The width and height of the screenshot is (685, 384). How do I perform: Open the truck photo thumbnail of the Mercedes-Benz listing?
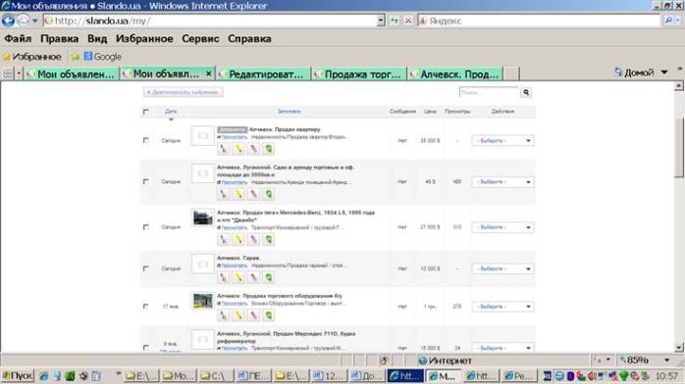point(203,217)
